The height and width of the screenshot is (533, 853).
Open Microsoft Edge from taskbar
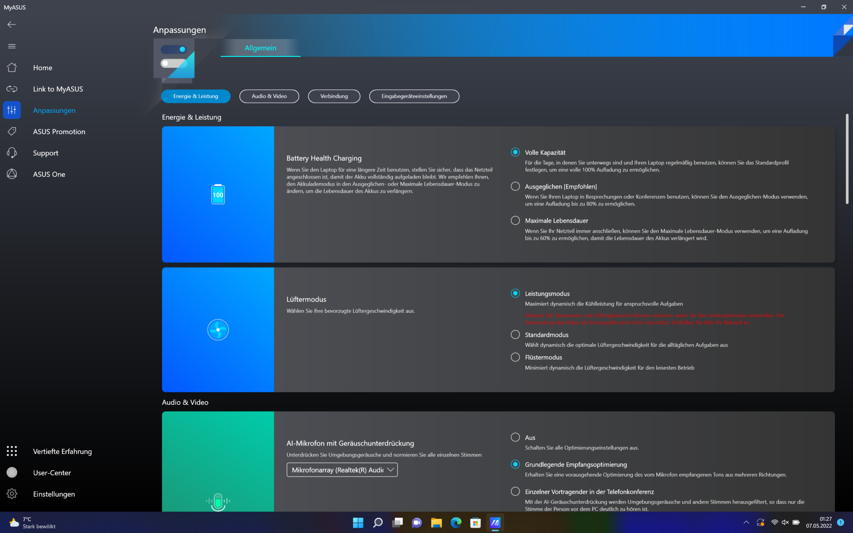pos(456,523)
